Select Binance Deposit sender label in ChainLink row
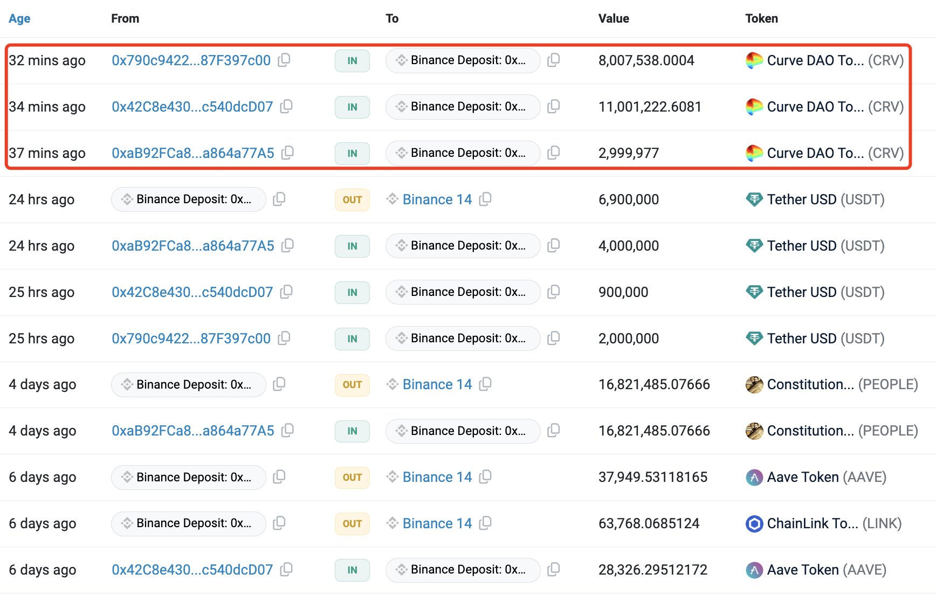Screen dimensions: 936x594 (x=189, y=523)
